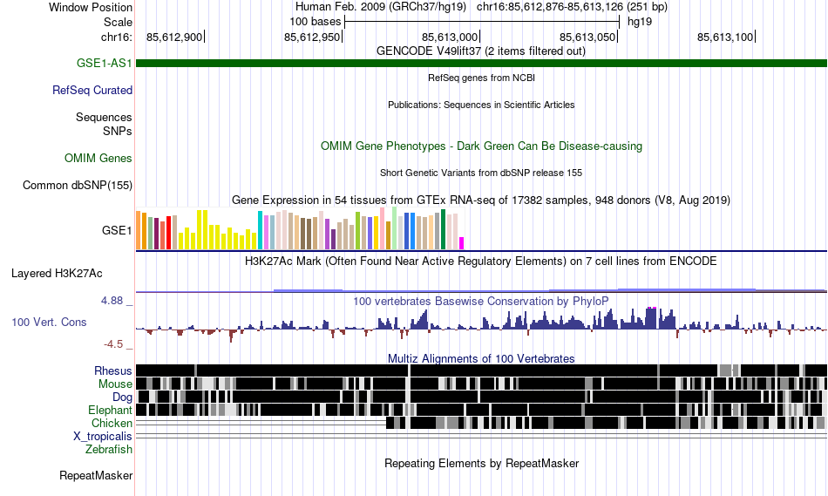Click the GSE1-AS1 track label

[x=104, y=63]
